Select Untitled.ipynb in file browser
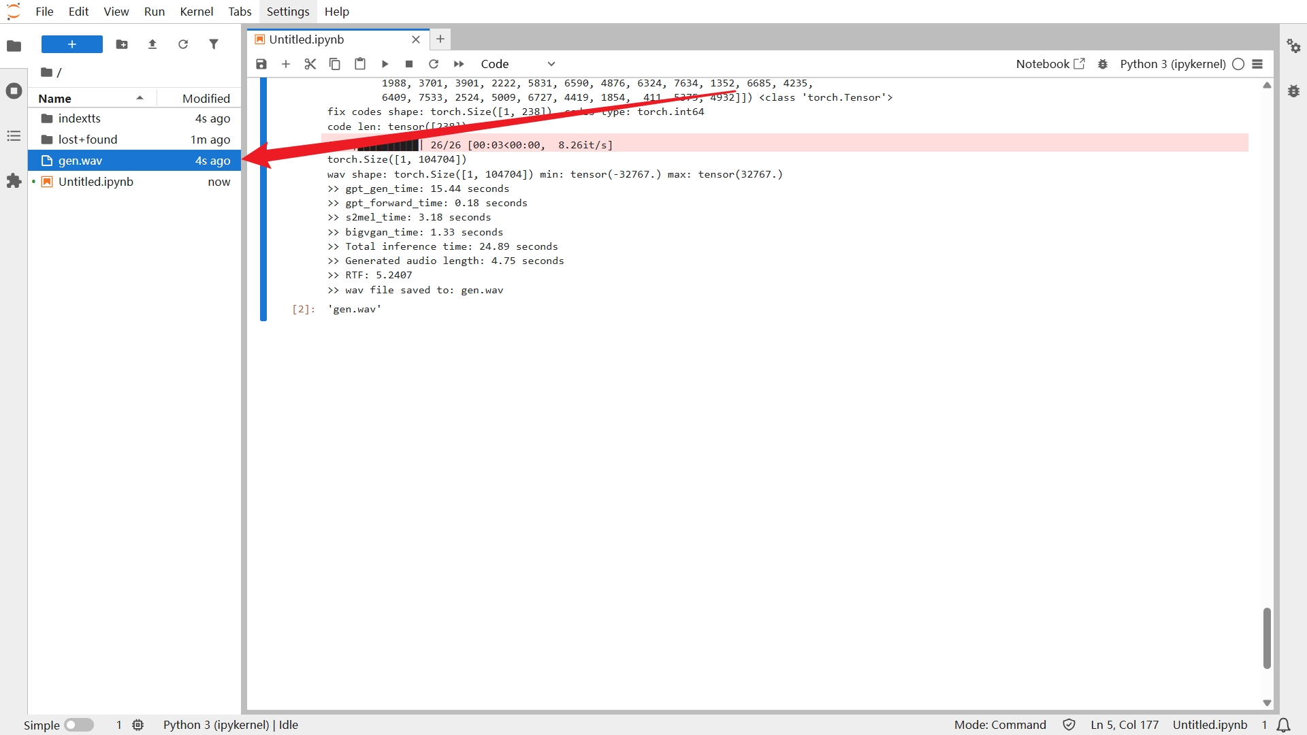Image resolution: width=1307 pixels, height=735 pixels. click(x=134, y=182)
